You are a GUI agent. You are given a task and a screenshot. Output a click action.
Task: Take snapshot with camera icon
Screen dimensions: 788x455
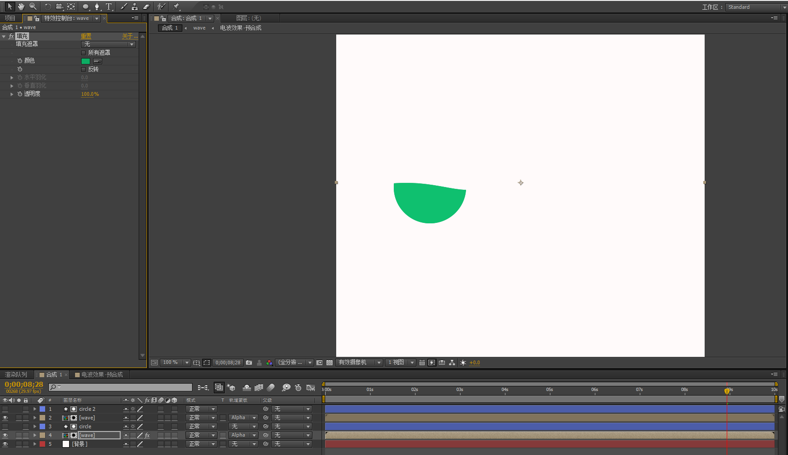pos(249,362)
